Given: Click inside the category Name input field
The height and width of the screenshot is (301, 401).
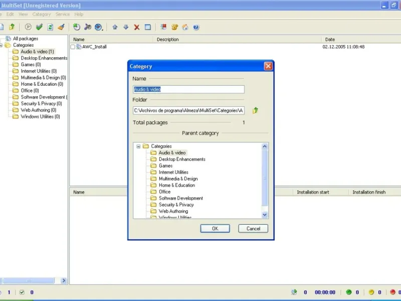Looking at the screenshot, I should (x=189, y=89).
